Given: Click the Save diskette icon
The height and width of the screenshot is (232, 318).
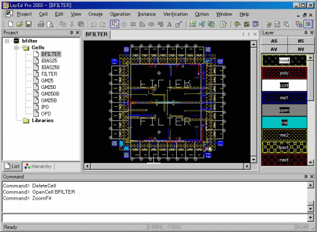Looking at the screenshot, I should pyautogui.click(x=29, y=24).
